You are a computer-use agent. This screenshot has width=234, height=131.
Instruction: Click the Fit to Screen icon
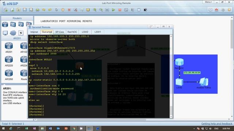[x=107, y=10]
